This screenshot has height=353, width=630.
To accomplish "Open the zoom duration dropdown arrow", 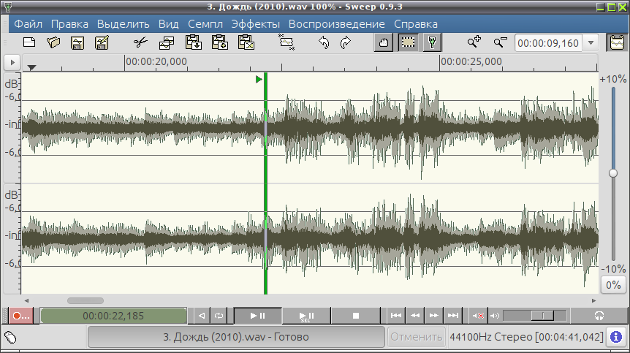I will (591, 43).
